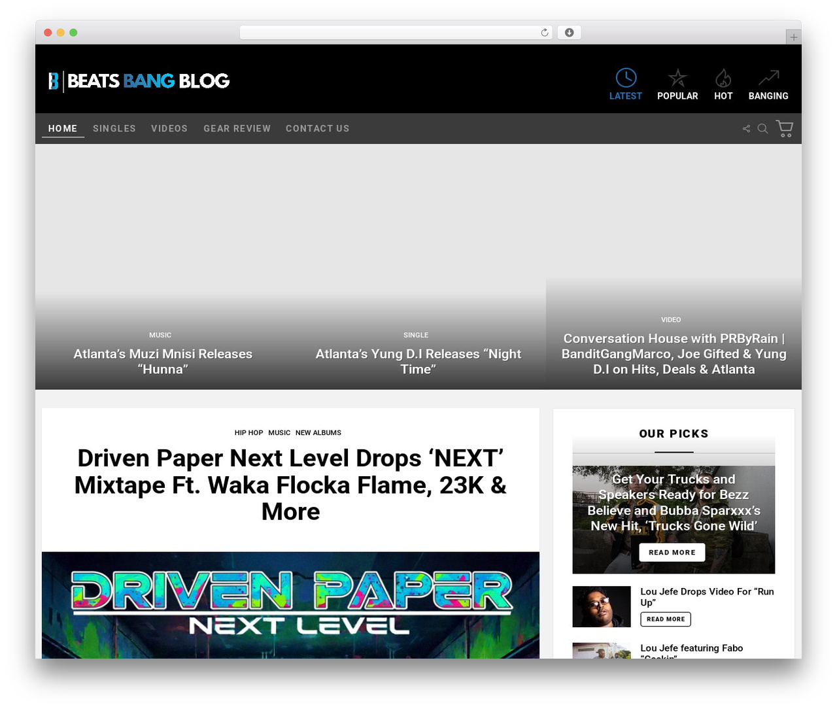The width and height of the screenshot is (837, 709).
Task: Open the search magnifier icon
Action: click(x=762, y=129)
